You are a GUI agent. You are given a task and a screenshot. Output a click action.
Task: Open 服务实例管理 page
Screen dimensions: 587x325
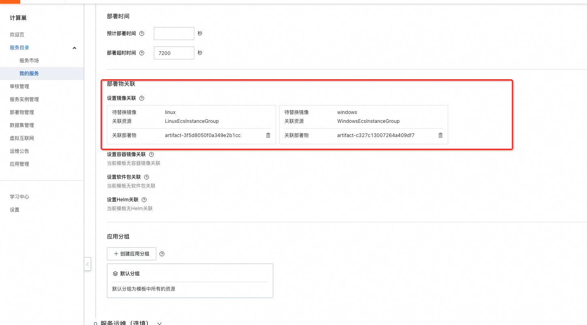[x=24, y=99]
